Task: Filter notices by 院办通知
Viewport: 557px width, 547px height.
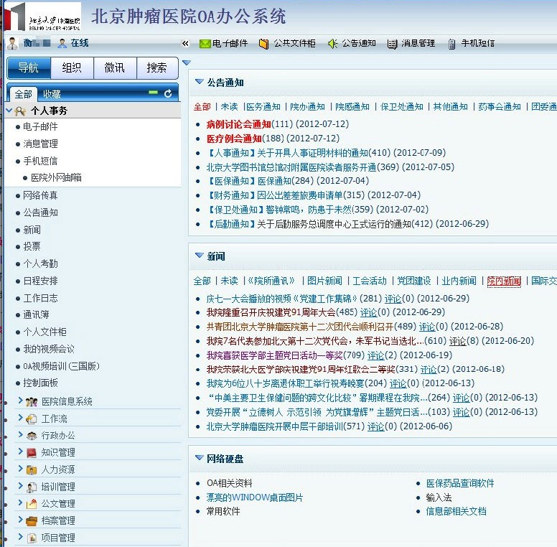Action: (307, 106)
